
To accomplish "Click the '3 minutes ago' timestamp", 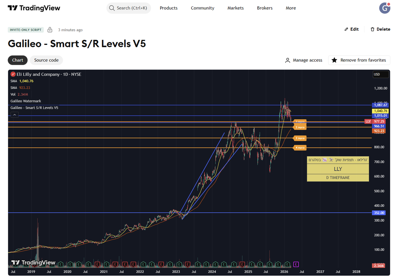I will [70, 30].
